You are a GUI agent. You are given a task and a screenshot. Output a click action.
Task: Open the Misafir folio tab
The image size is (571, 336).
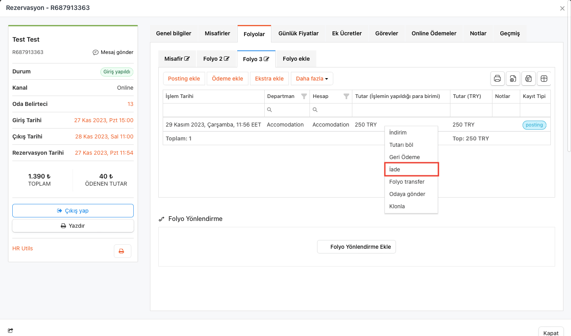[x=177, y=59]
